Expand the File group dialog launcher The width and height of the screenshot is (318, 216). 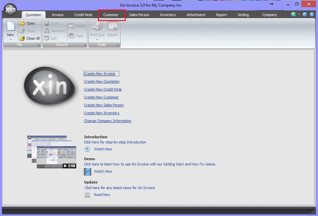click(38, 45)
